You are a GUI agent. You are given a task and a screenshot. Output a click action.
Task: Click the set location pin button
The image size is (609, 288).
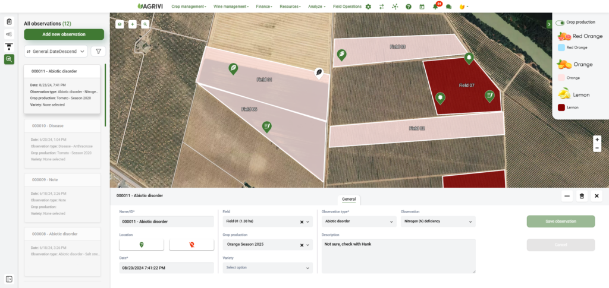point(142,245)
